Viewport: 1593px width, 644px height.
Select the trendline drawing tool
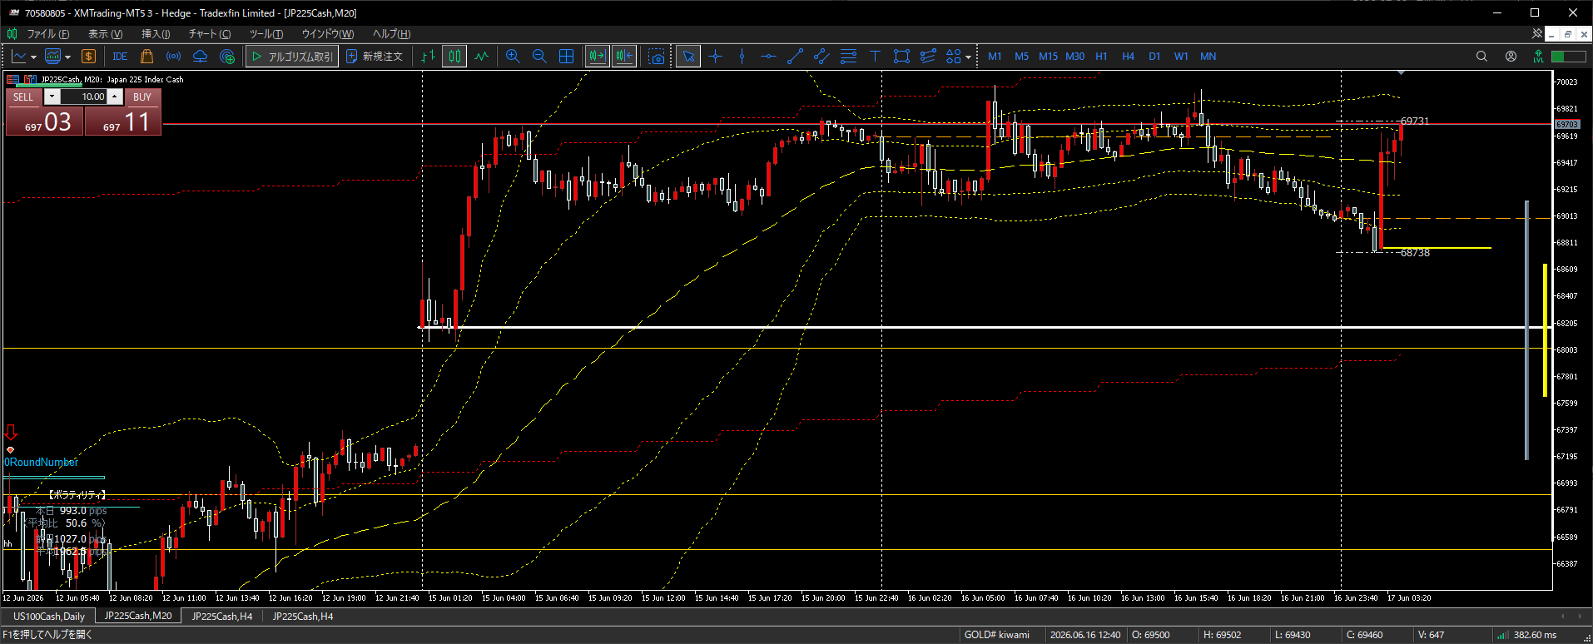(x=795, y=57)
